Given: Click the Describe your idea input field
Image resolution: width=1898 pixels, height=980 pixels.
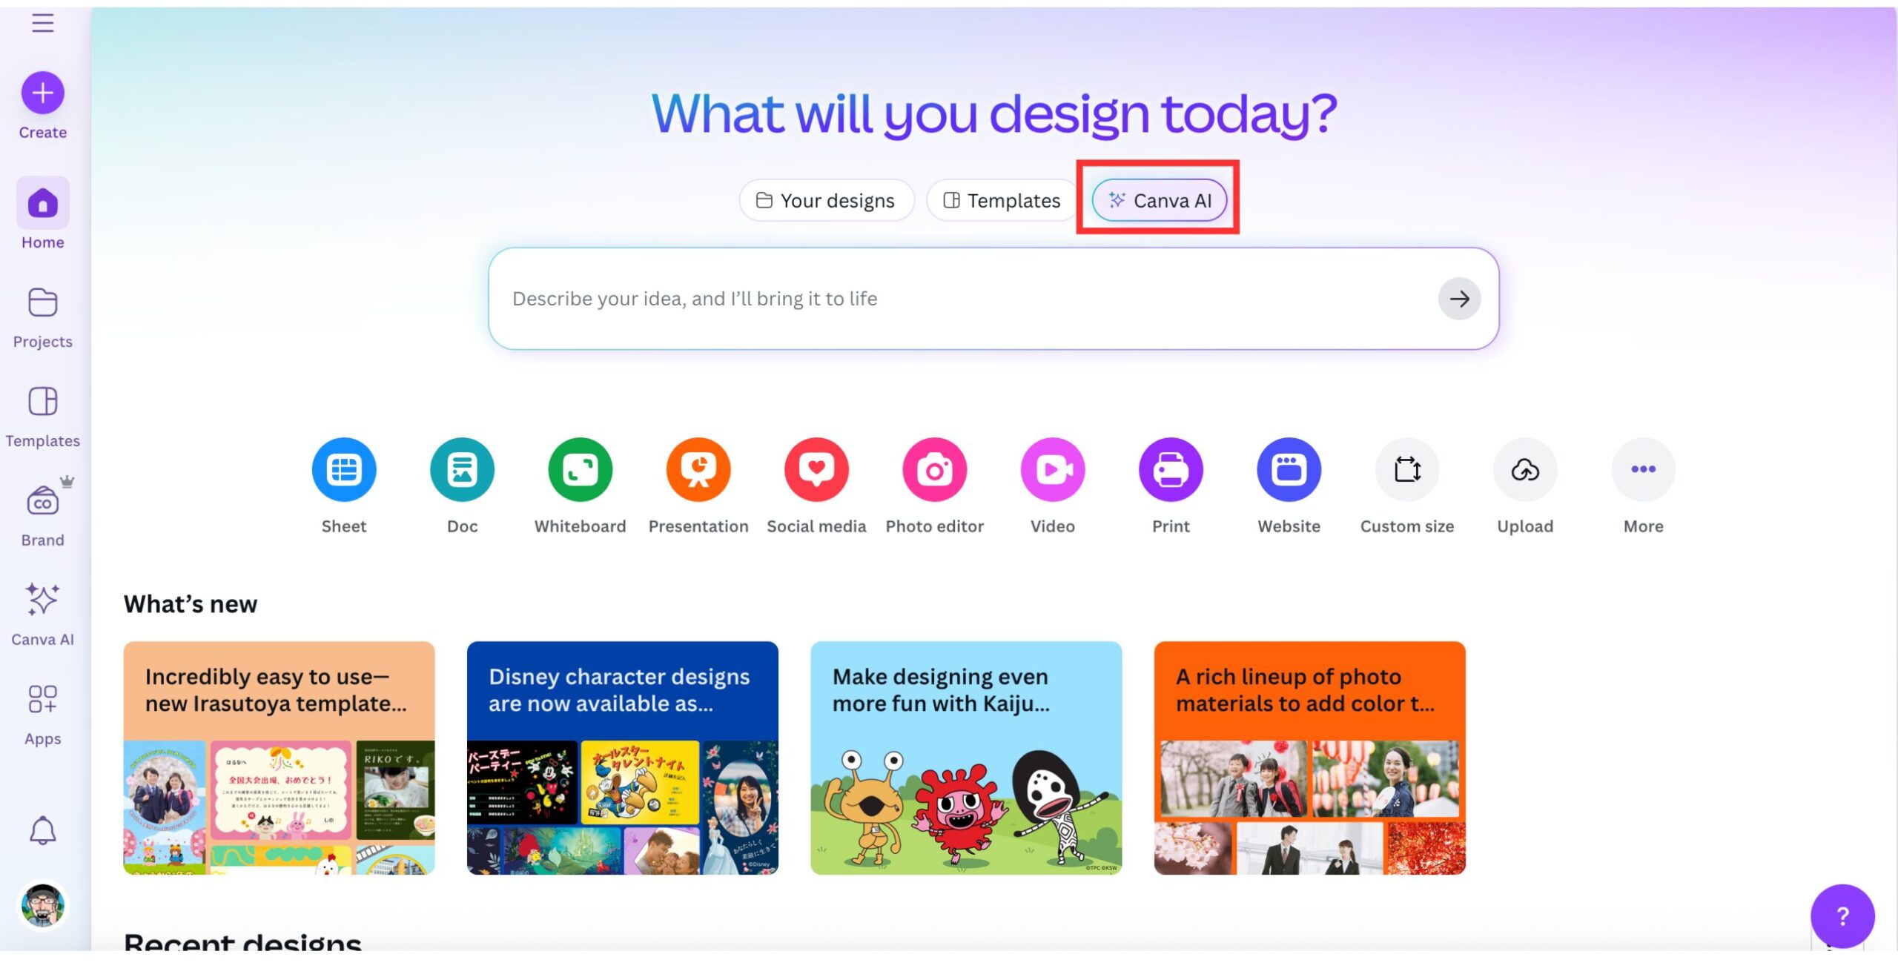Looking at the screenshot, I should [993, 299].
